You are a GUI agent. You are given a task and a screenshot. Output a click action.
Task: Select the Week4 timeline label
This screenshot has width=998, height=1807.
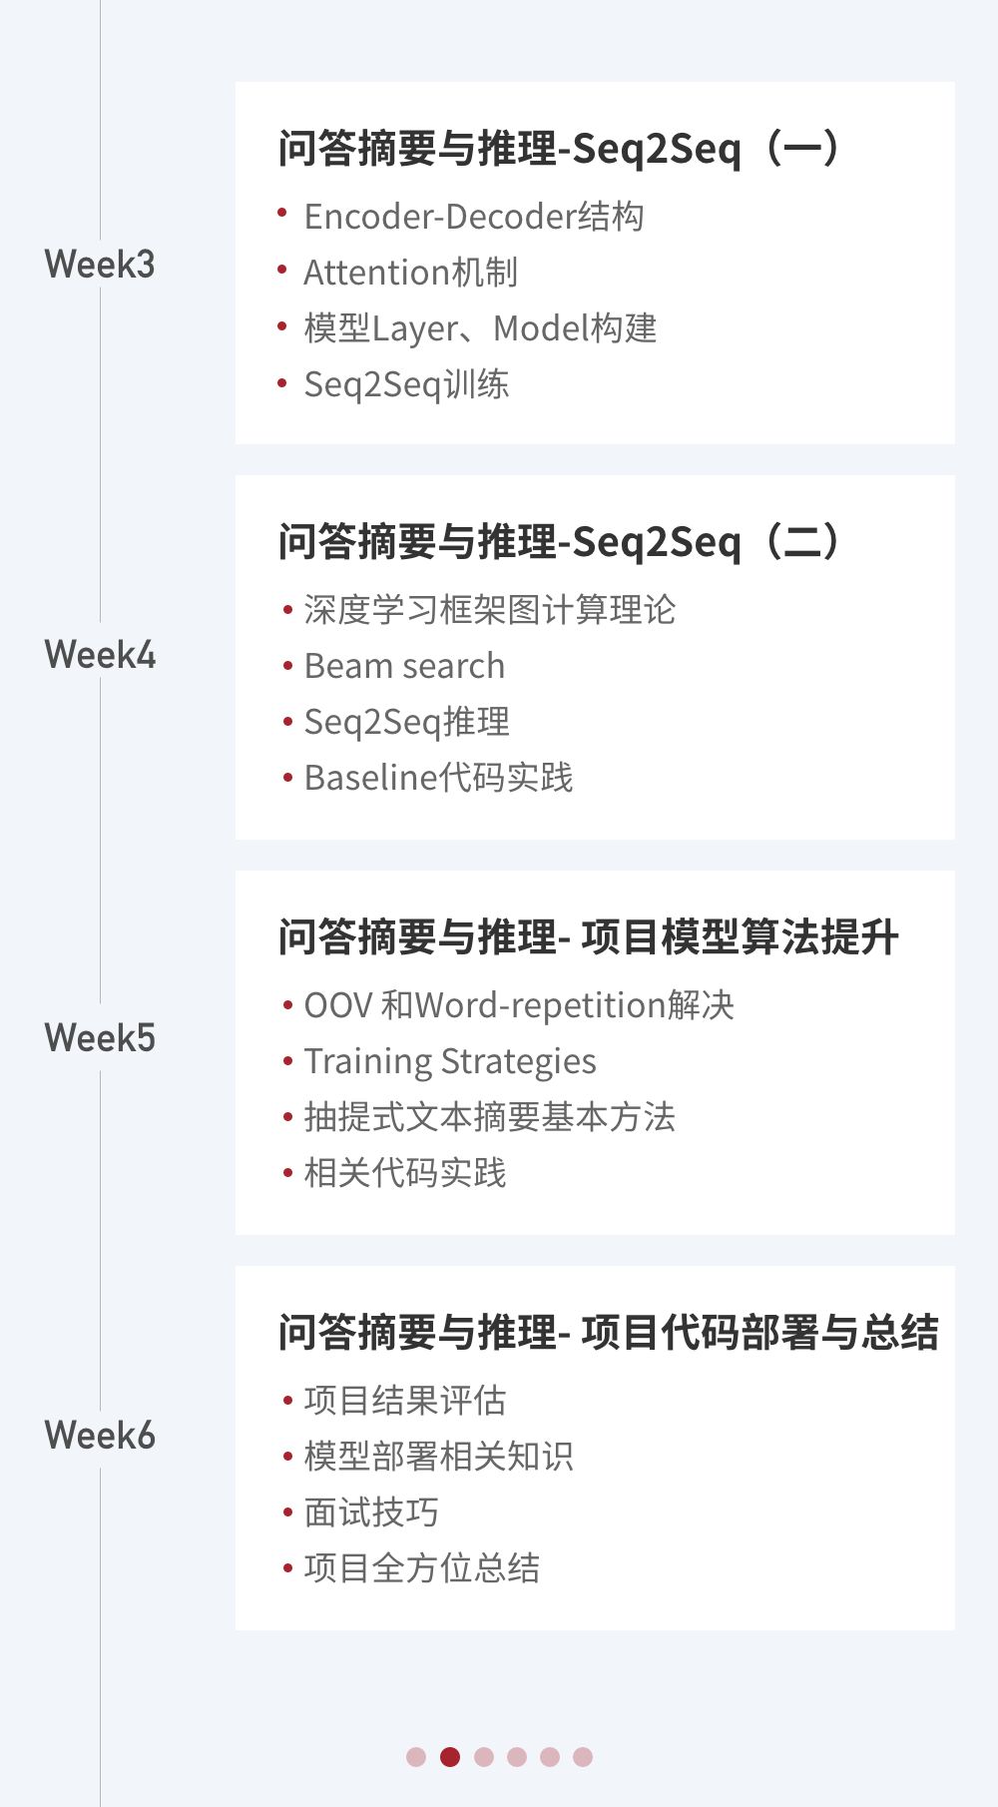pyautogui.click(x=100, y=655)
